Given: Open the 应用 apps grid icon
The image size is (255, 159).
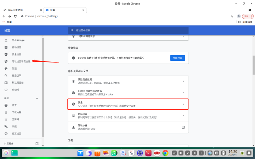Looking at the screenshot, I should tap(4, 22).
